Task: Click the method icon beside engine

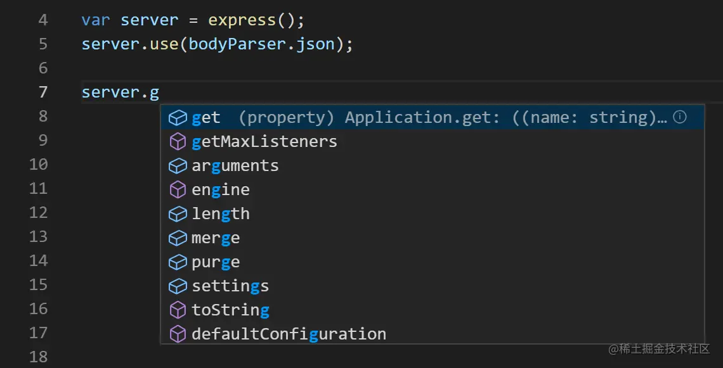Action: click(x=178, y=189)
